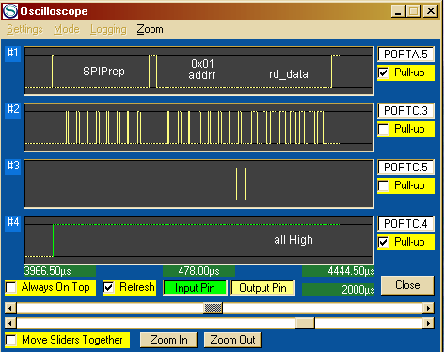Image resolution: width=444 pixels, height=352 pixels.
Task: Enable Pull-up checkbox for PORTC,3
Action: [x=384, y=129]
